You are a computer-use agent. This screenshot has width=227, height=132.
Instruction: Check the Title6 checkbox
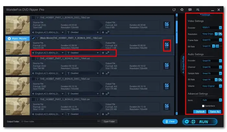33,99
